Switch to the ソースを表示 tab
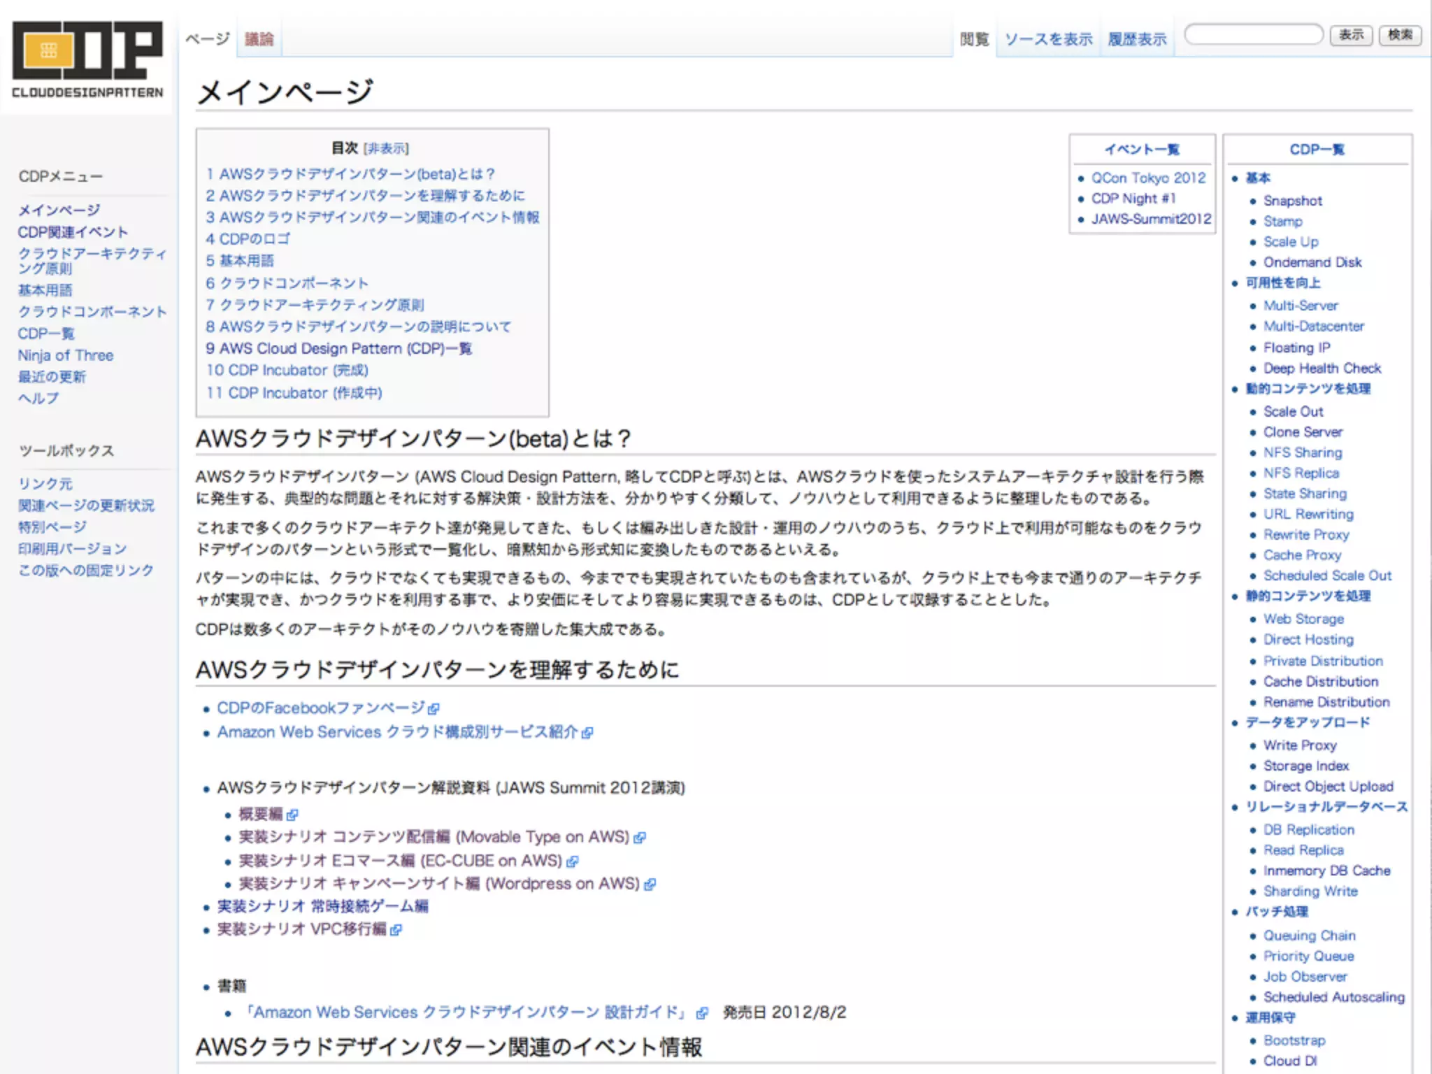The height and width of the screenshot is (1074, 1432). point(1047,39)
